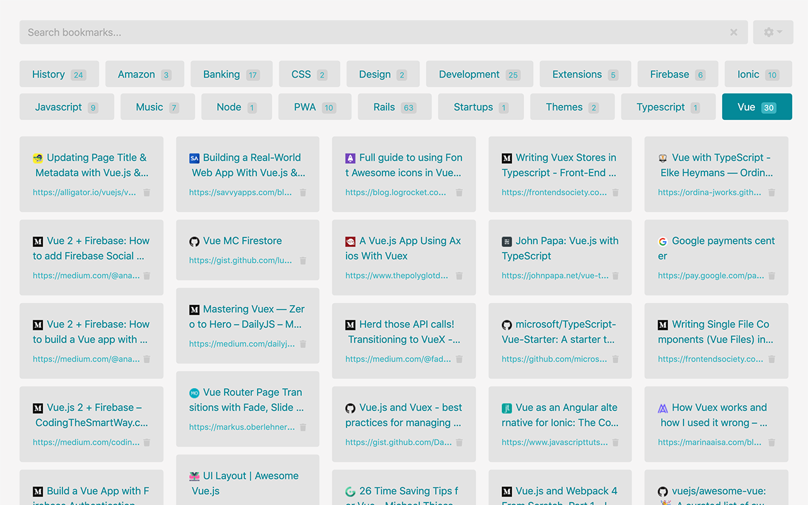
Task: Open 'John Papa: Vue.js with TypeScript' title
Action: click(x=560, y=249)
